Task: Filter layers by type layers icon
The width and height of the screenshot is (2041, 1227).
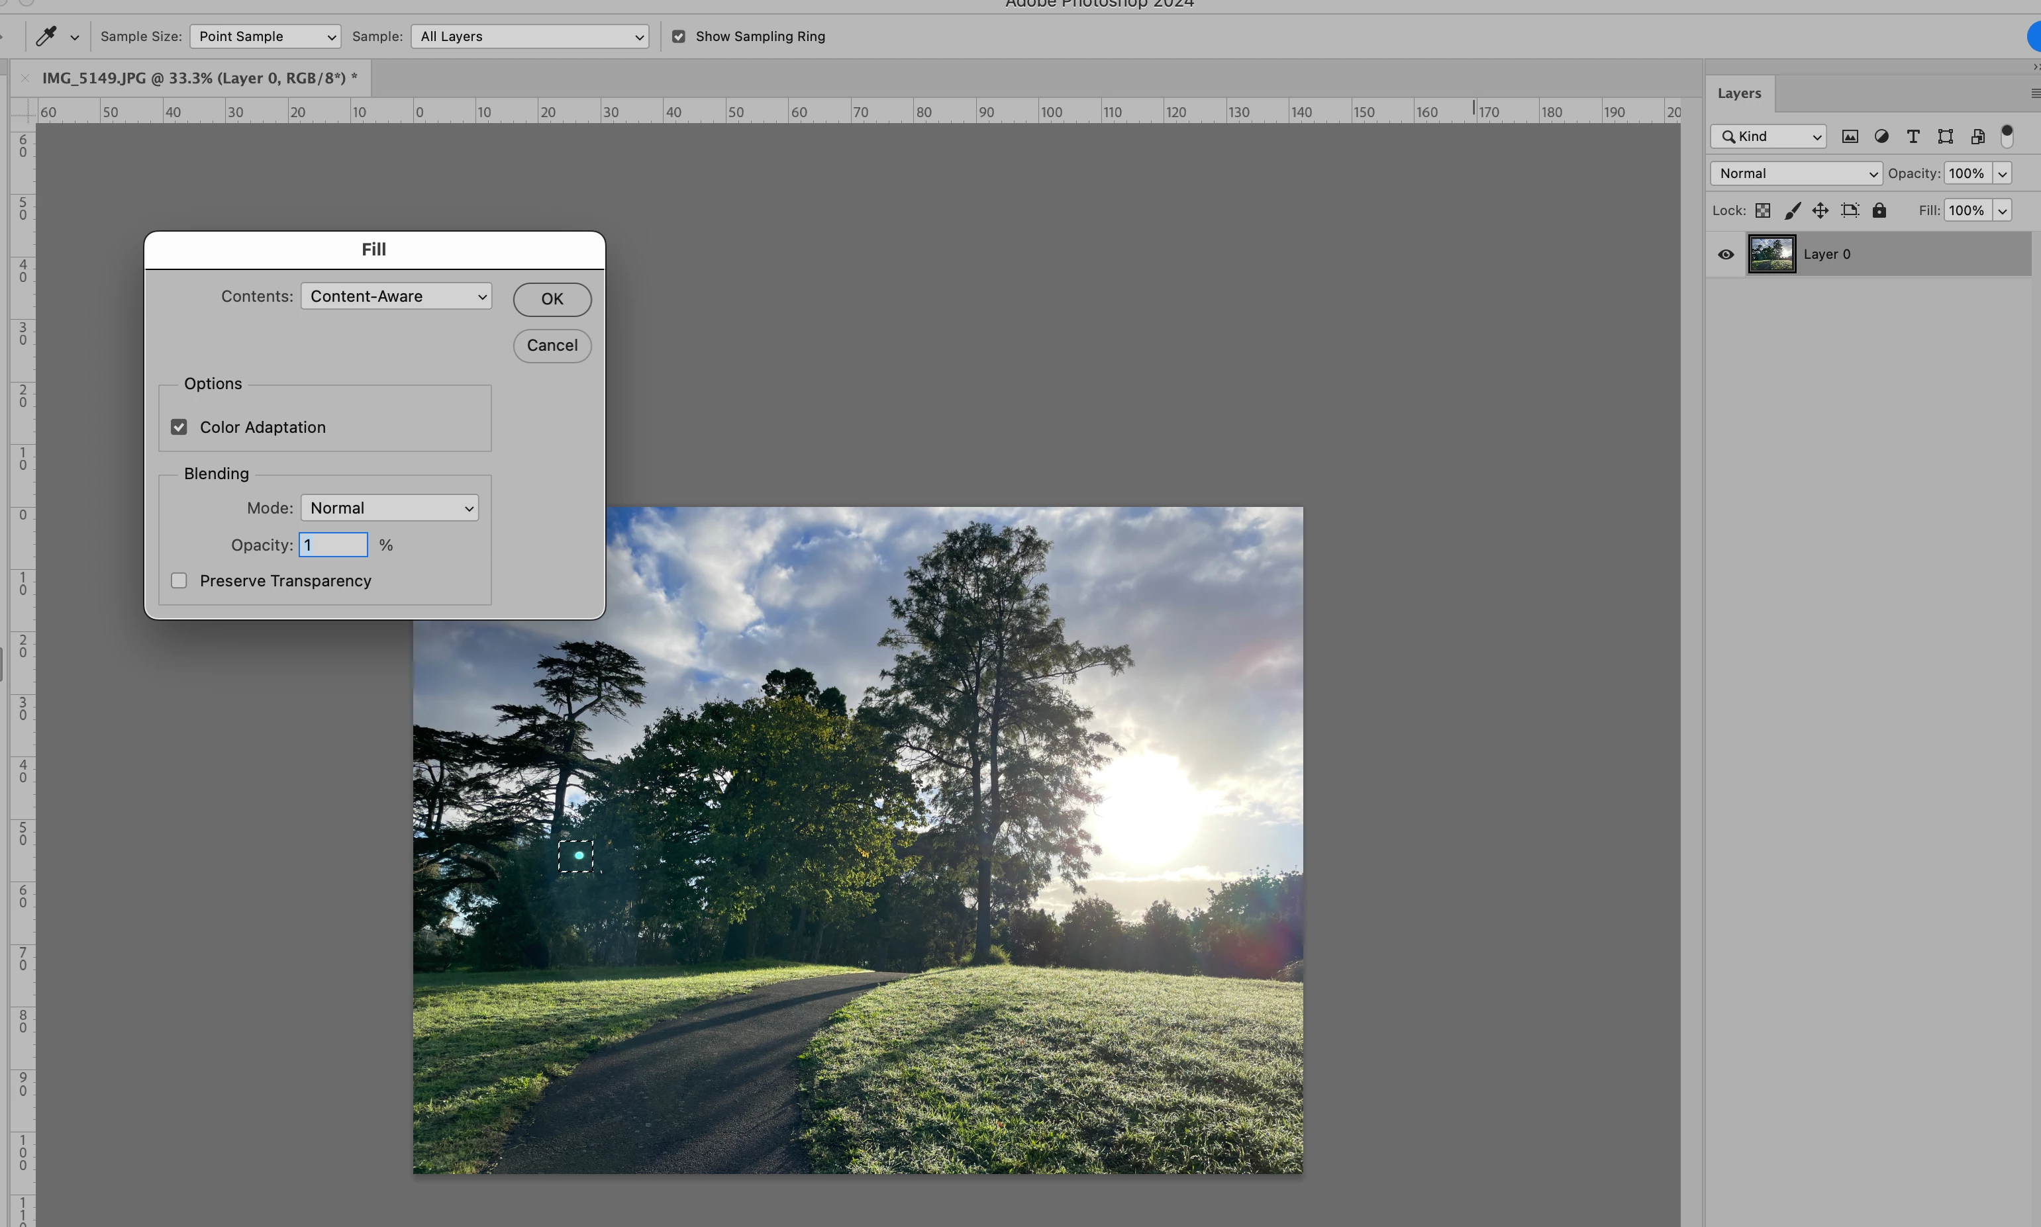Action: 1913,136
